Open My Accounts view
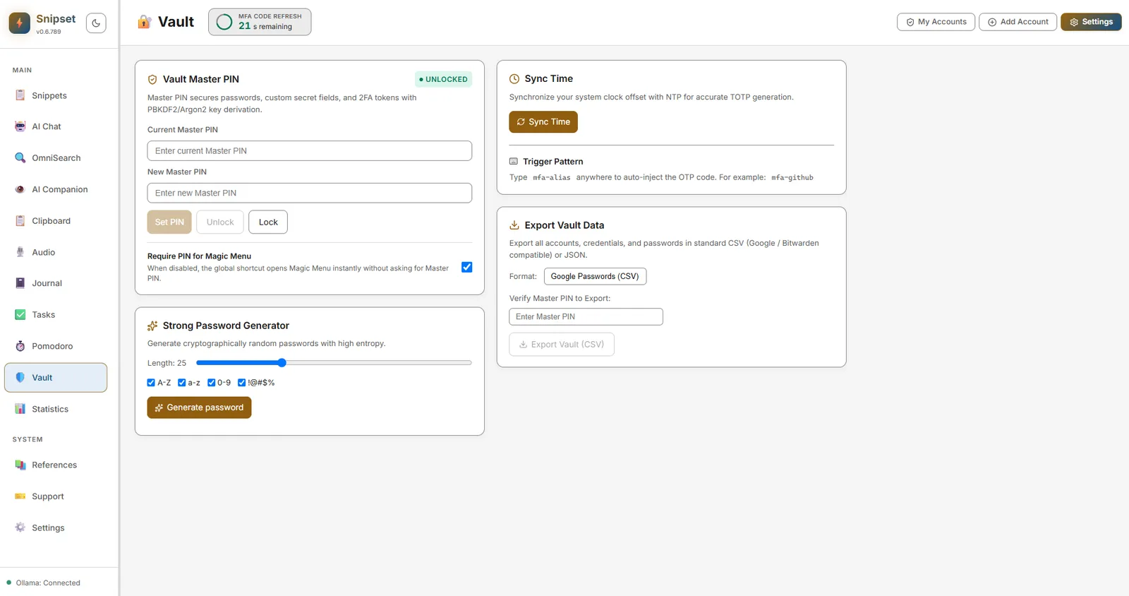This screenshot has width=1129, height=596. pos(936,22)
